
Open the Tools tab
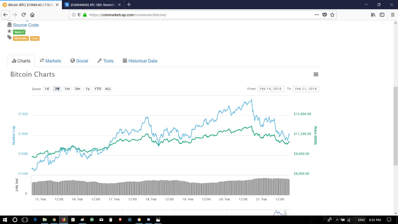105,61
